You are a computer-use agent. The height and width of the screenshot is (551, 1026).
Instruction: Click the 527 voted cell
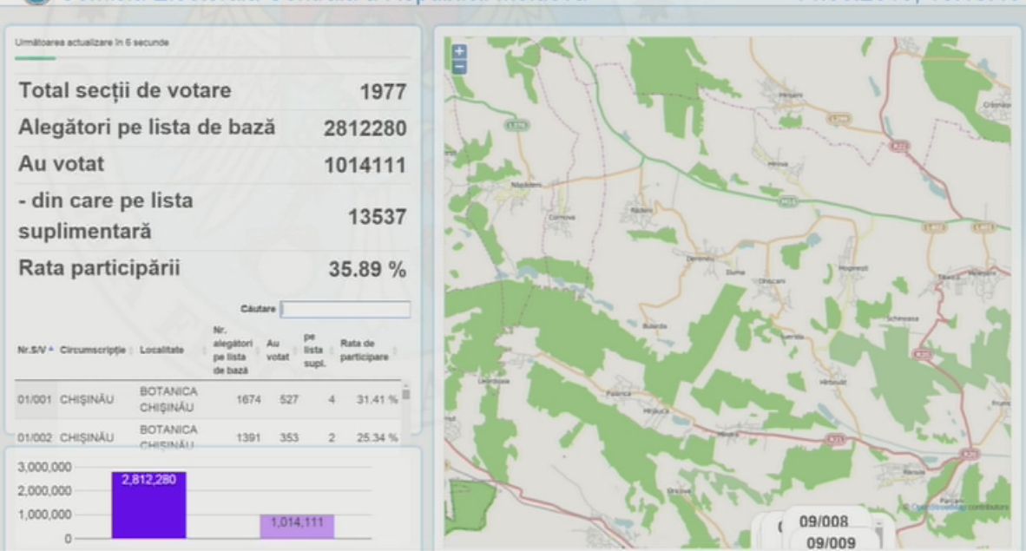(x=289, y=399)
